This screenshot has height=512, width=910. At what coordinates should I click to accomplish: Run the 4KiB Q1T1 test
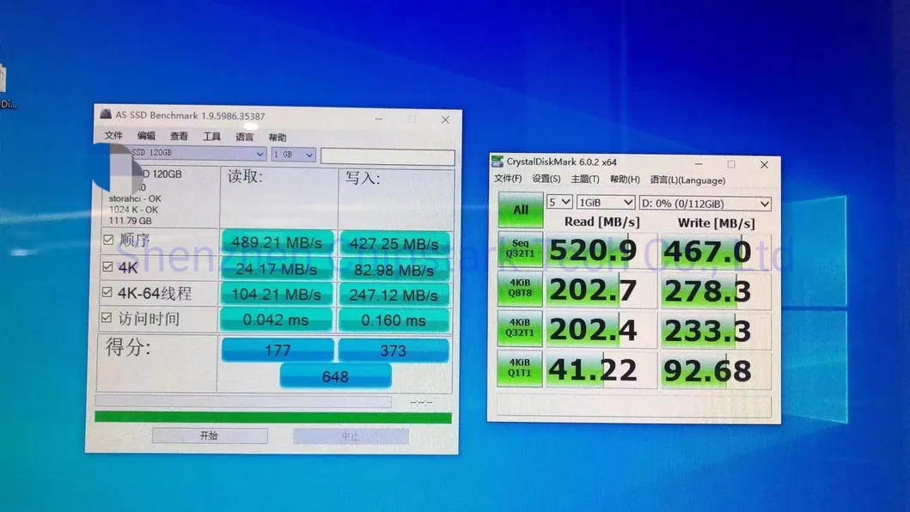coord(519,368)
